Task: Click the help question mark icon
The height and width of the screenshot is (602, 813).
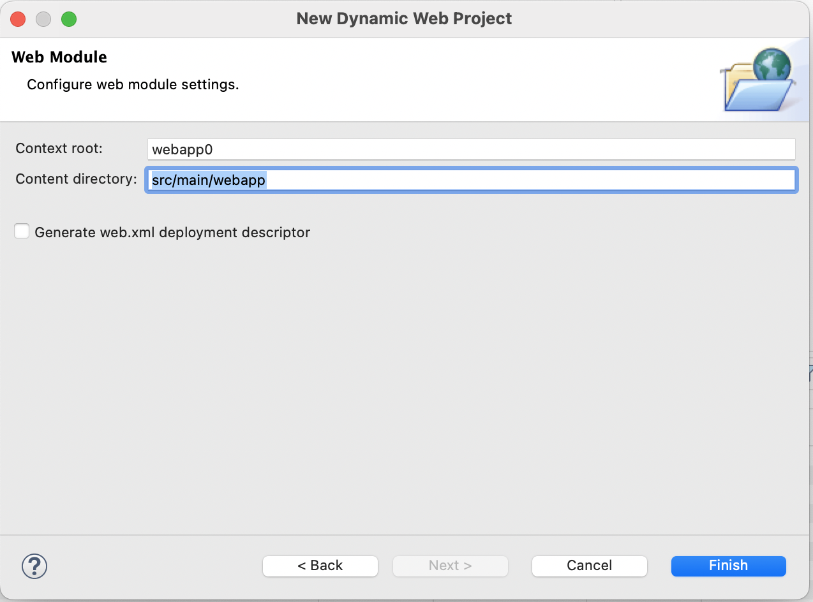Action: point(34,565)
